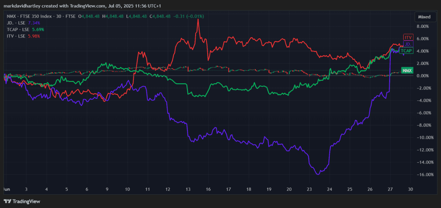The width and height of the screenshot is (441, 208).
Task: Click the -16.00% price axis label
Action: point(421,175)
